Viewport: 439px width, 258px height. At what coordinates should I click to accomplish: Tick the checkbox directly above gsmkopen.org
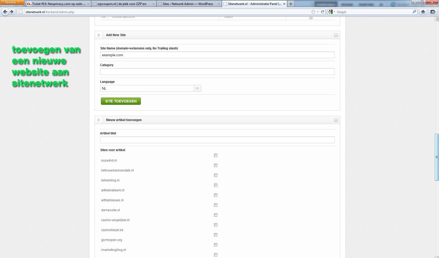(x=216, y=235)
